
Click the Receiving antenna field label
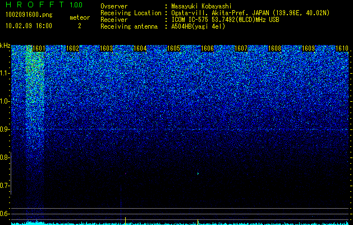click(129, 26)
